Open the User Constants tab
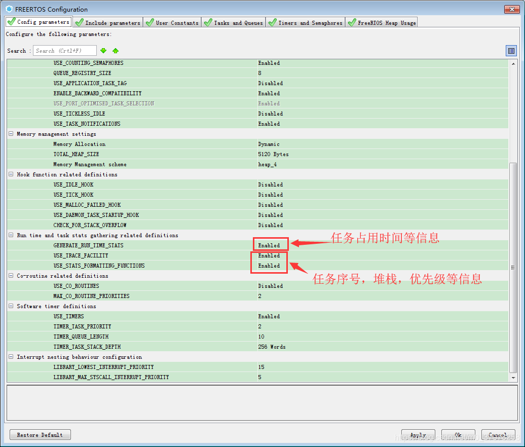The width and height of the screenshot is (525, 447). tap(172, 22)
